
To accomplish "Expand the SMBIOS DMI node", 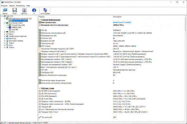I will tap(7, 27).
